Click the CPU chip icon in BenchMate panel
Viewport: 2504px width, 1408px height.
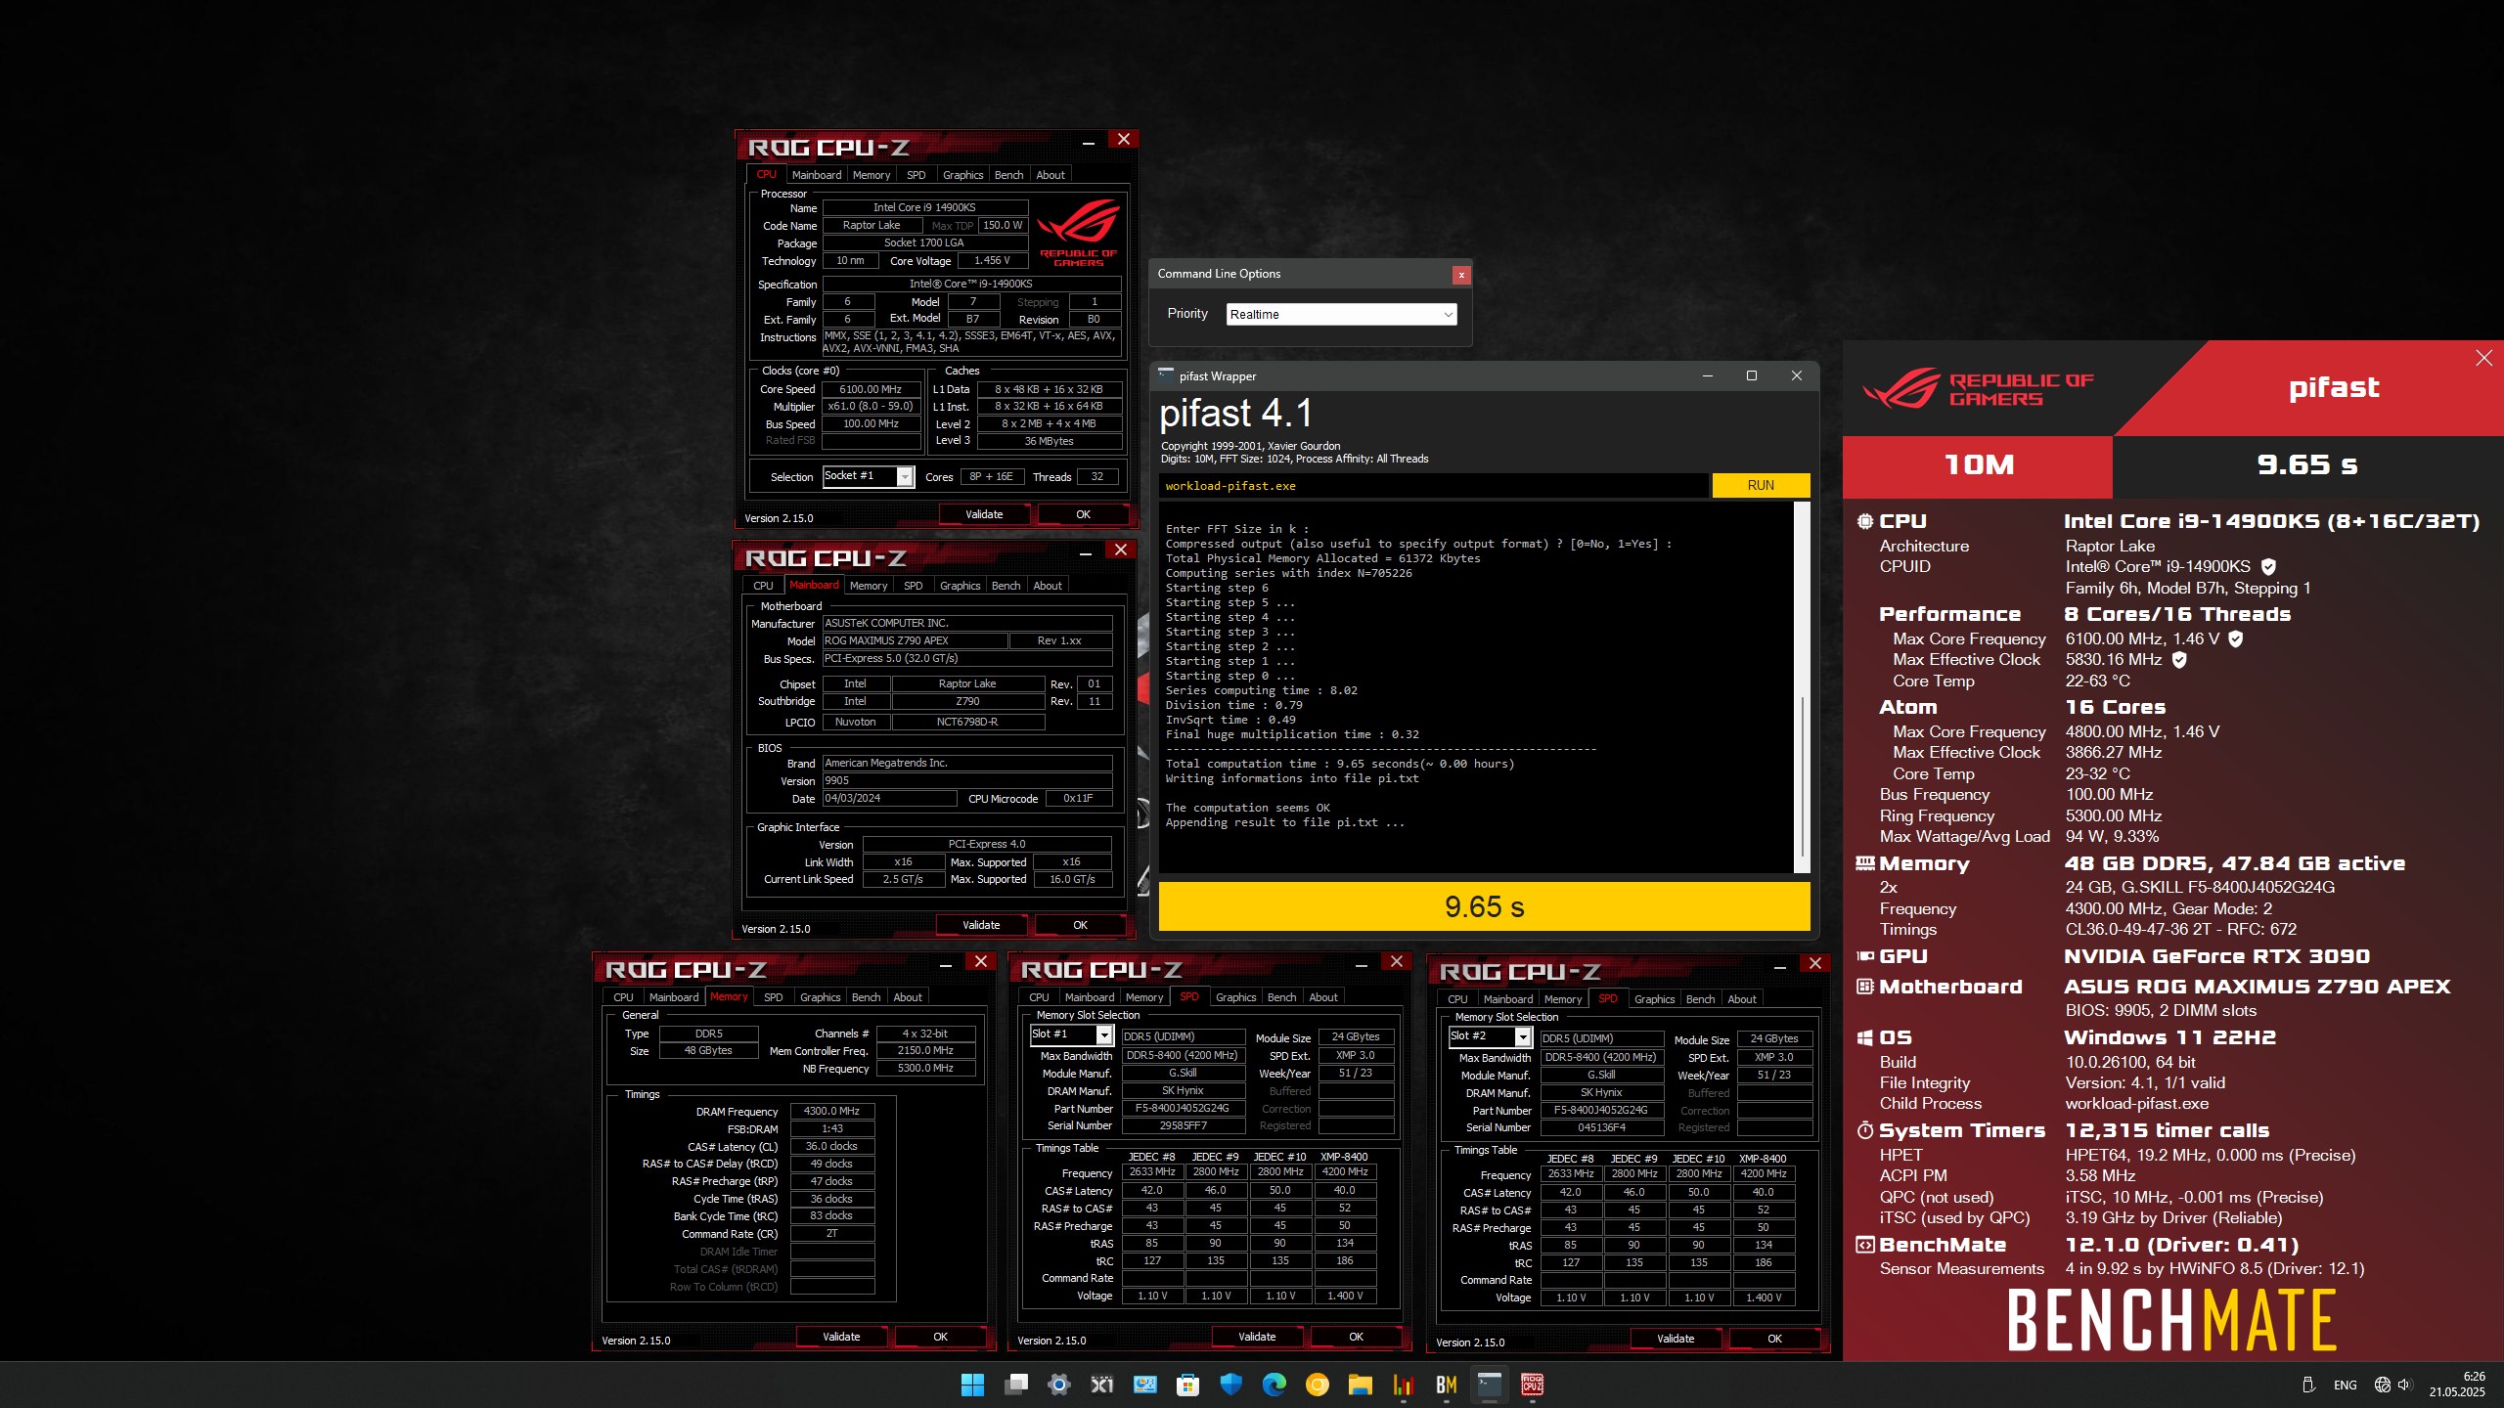(1865, 521)
